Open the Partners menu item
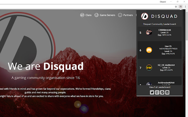Screen dimensions: 188x117 (x=128, y=15)
